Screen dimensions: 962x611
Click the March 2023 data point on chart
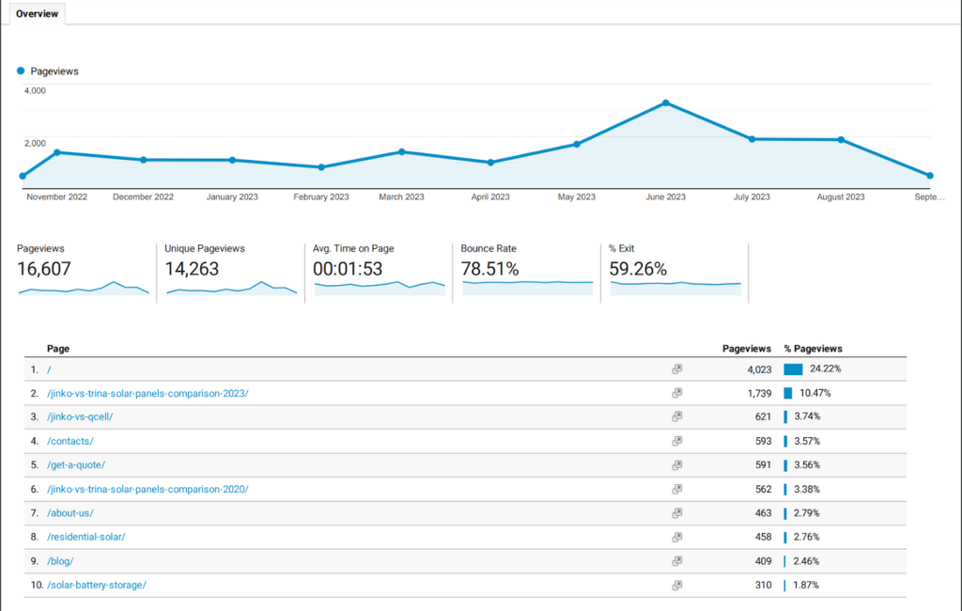tap(401, 151)
